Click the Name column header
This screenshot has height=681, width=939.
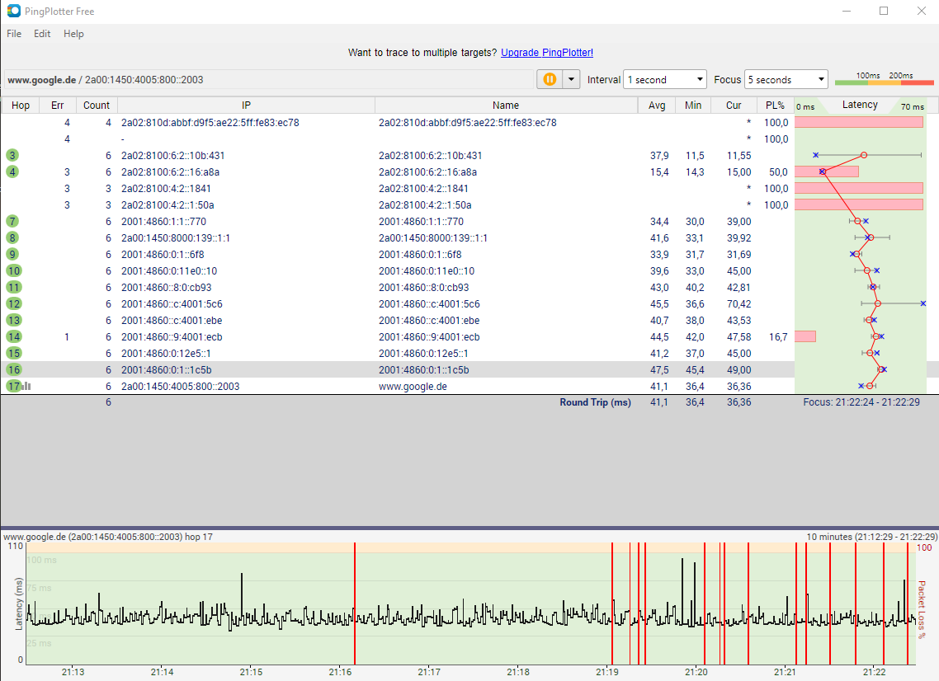(506, 106)
